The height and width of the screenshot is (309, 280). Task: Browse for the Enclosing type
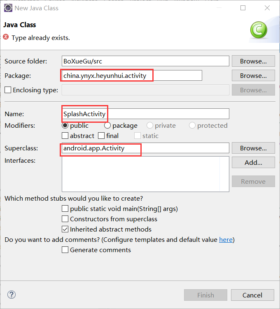(253, 90)
